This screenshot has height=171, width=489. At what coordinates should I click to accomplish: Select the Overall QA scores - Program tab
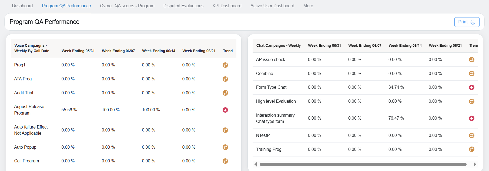127,6
